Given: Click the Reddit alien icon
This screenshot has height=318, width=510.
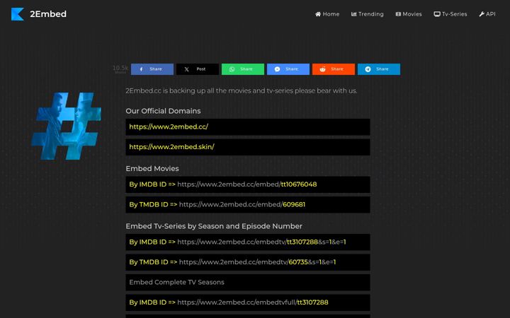Looking at the screenshot, I should click(323, 69).
